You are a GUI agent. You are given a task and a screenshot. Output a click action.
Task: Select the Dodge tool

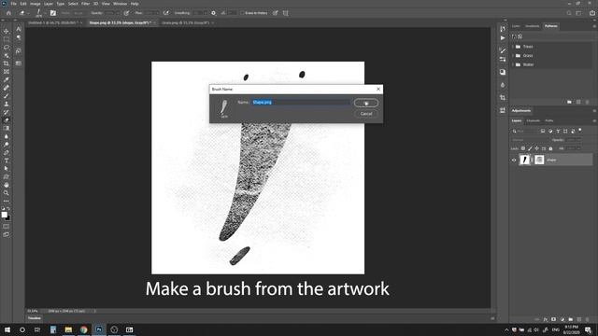[7, 145]
